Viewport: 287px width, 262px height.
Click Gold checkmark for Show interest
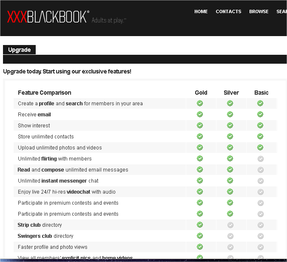point(200,125)
